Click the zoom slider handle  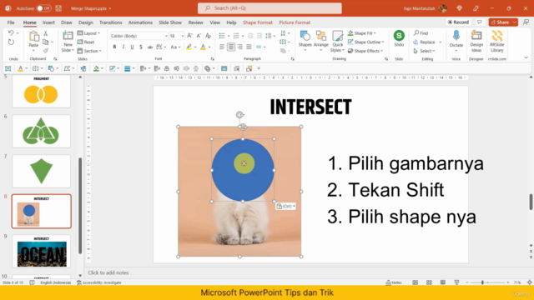pyautogui.click(x=482, y=282)
